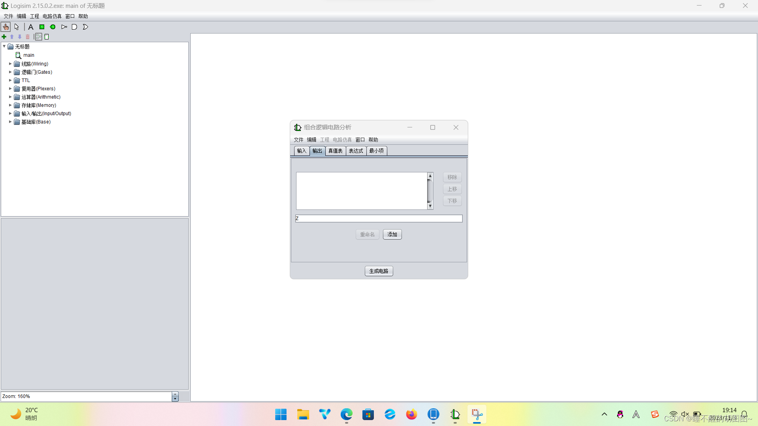The width and height of the screenshot is (758, 426).
Task: Select the NOT gate tool
Action: pyautogui.click(x=64, y=27)
